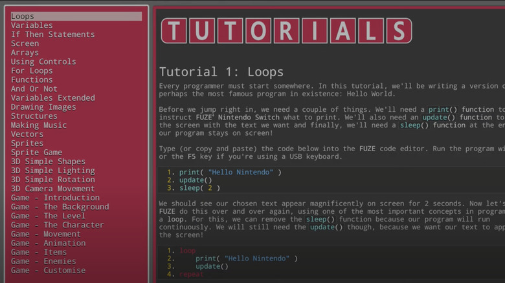Image resolution: width=505 pixels, height=283 pixels.
Task: Select the Sprite Game tutorial
Action: click(36, 152)
